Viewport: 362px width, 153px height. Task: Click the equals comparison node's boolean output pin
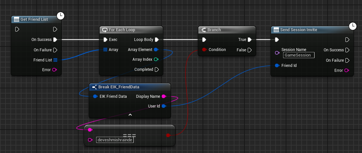[168, 135]
